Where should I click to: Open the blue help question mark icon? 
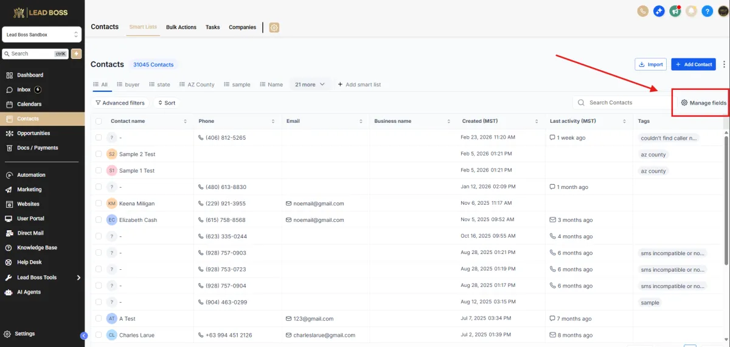point(707,11)
